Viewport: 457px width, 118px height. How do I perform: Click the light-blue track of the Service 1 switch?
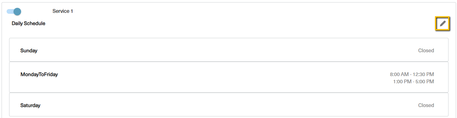click(x=10, y=12)
